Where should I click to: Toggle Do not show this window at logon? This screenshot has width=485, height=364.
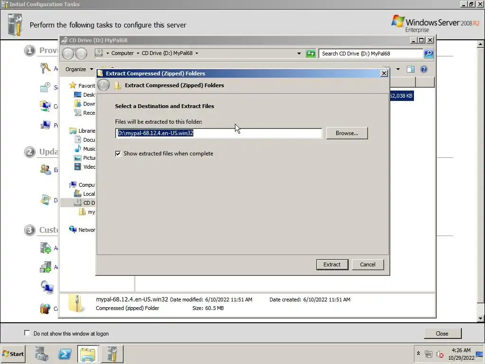(x=27, y=333)
